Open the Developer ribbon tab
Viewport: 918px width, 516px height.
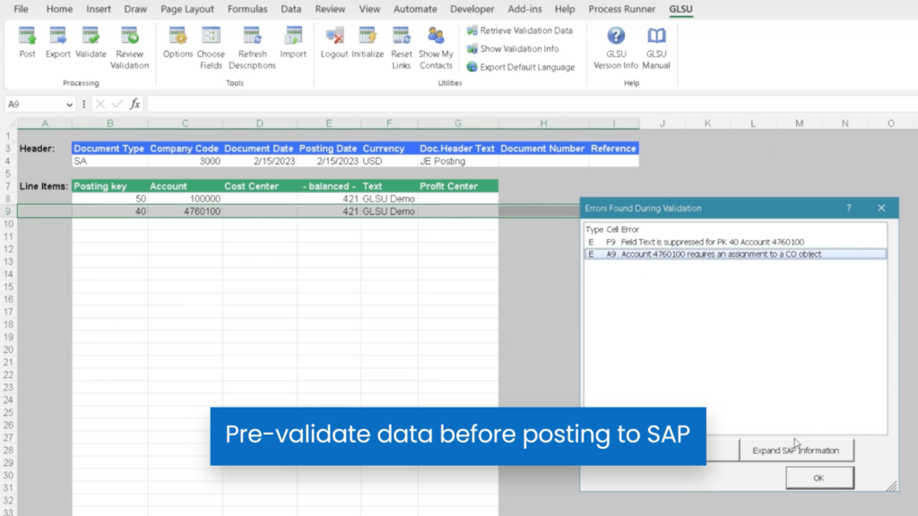(x=474, y=9)
